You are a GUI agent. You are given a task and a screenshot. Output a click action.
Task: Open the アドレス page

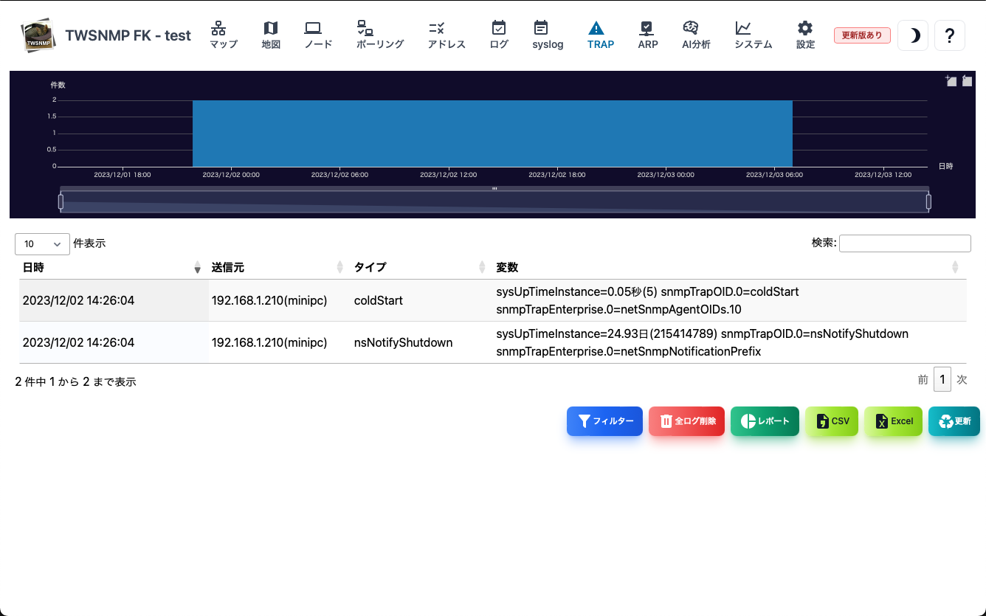click(447, 35)
